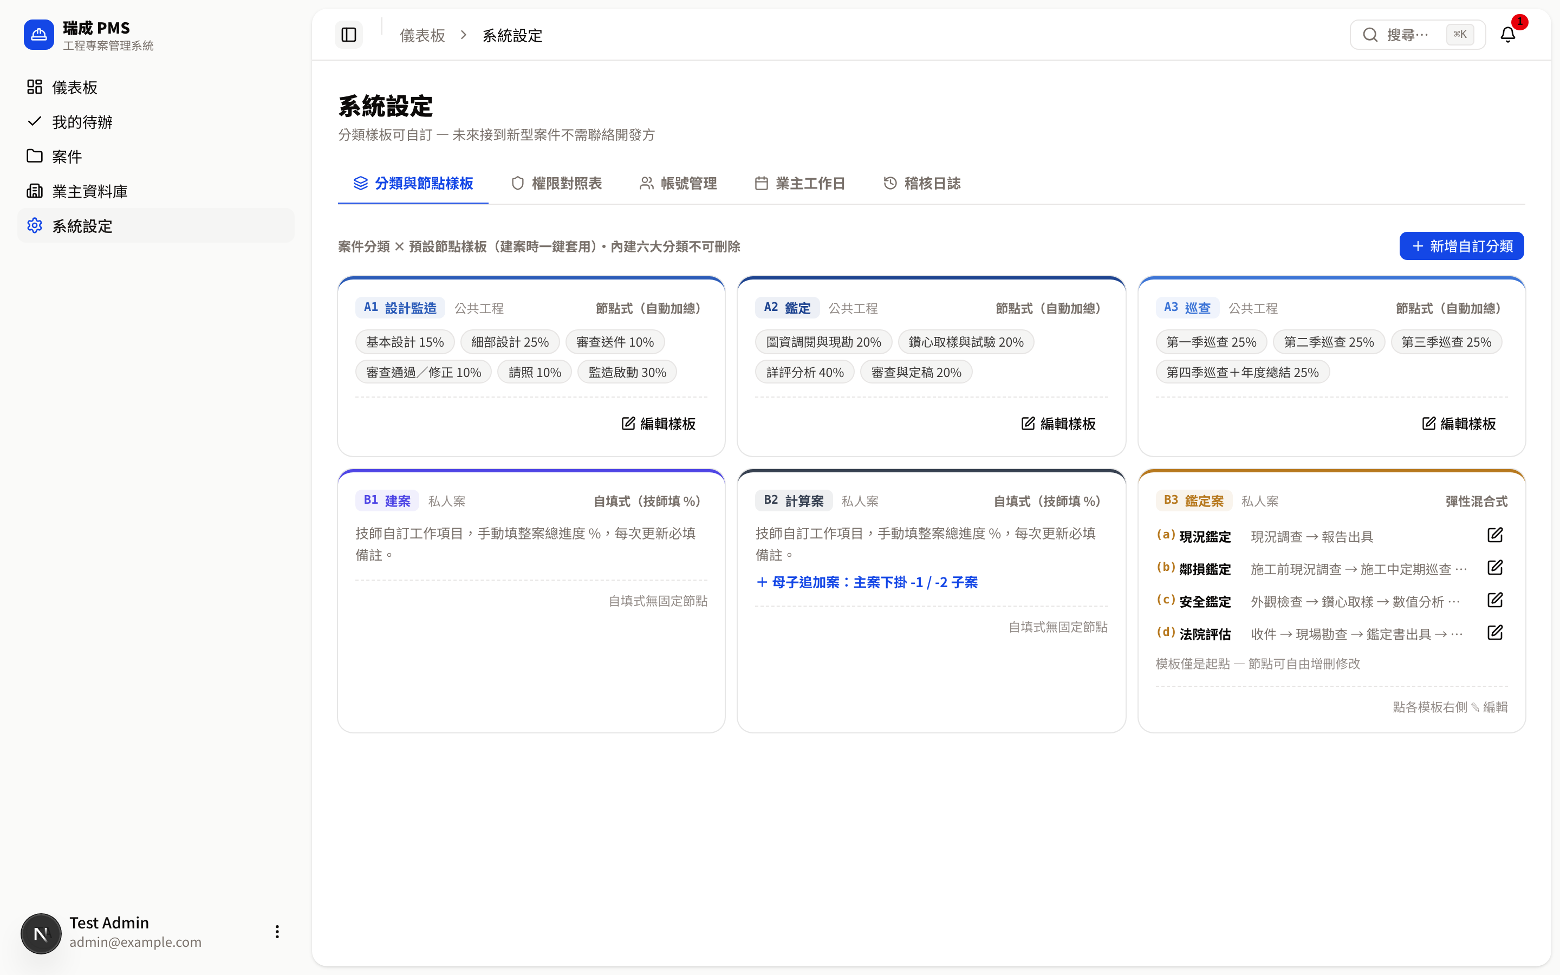1560x975 pixels.
Task: Click the A2 鑑定 badge
Action: pyautogui.click(x=787, y=308)
